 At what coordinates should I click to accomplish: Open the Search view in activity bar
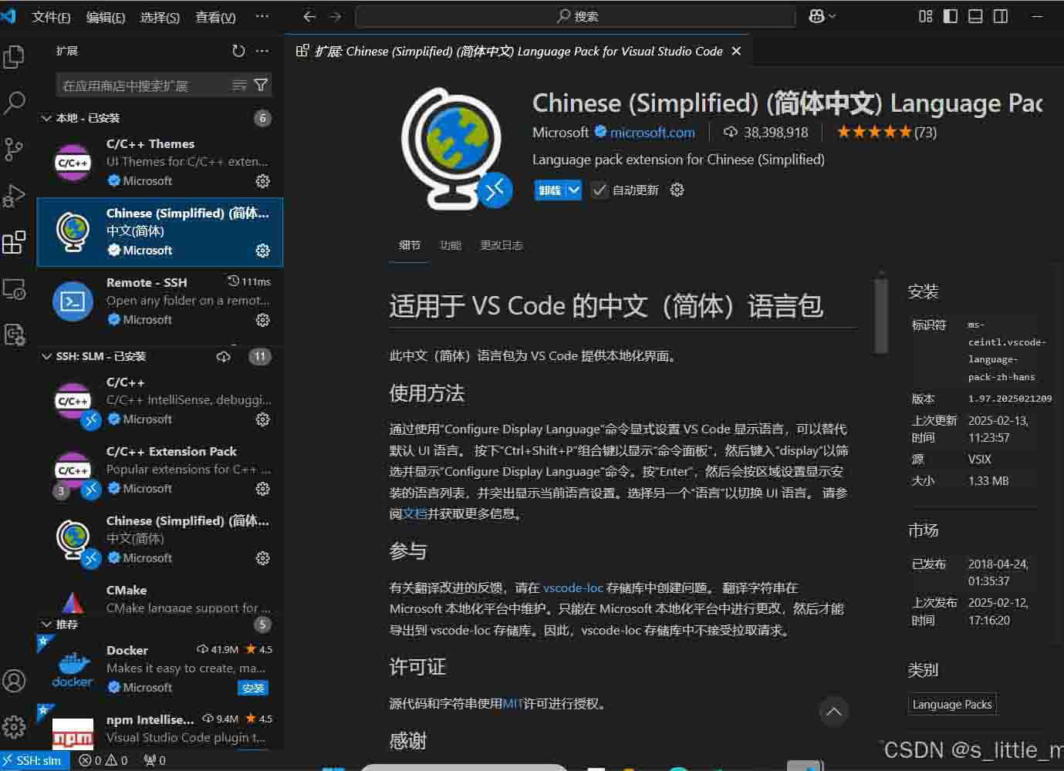coord(14,103)
